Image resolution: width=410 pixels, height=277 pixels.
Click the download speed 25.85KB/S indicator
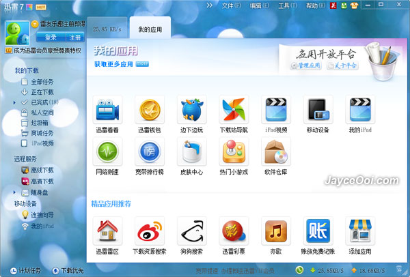point(327,270)
